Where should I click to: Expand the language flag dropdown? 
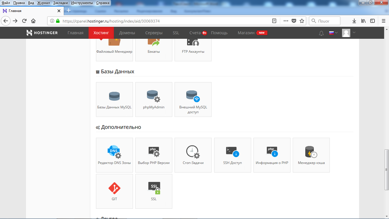click(x=333, y=33)
